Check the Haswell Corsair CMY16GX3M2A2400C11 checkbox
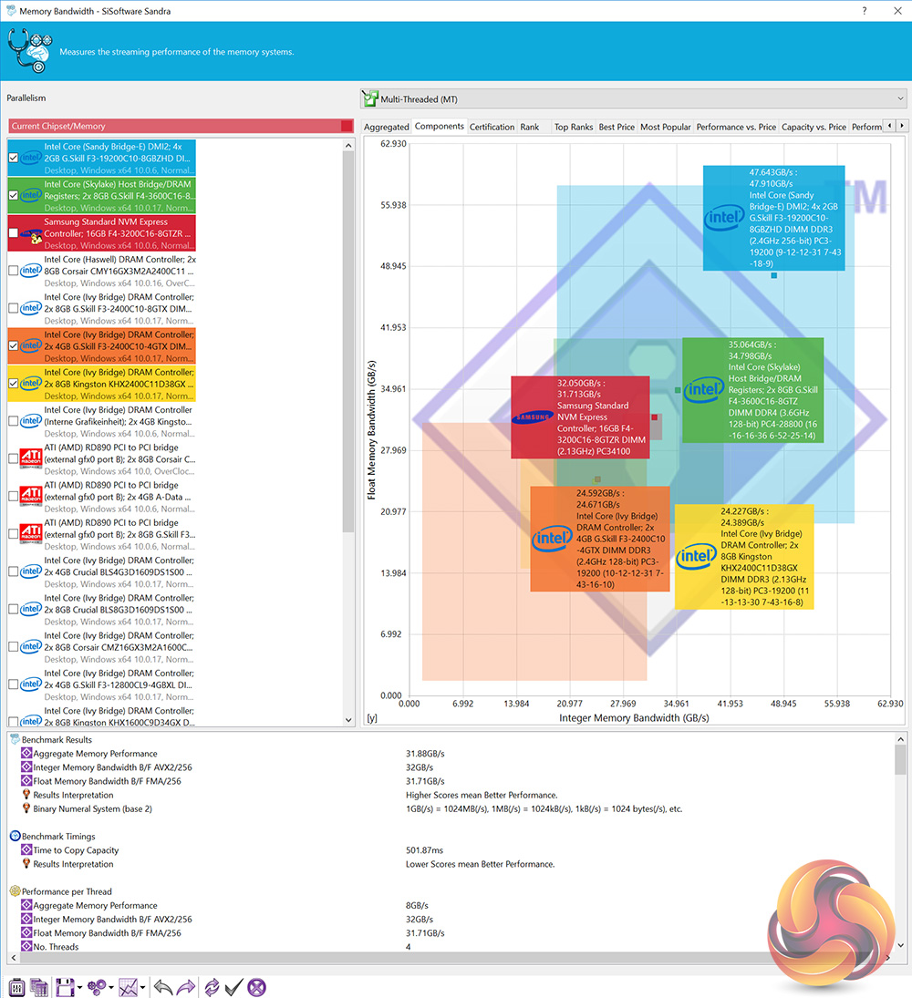 click(14, 271)
